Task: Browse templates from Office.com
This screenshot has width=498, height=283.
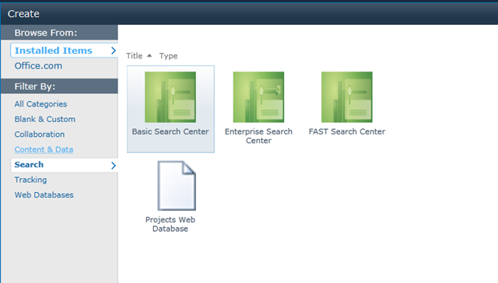Action: [38, 65]
